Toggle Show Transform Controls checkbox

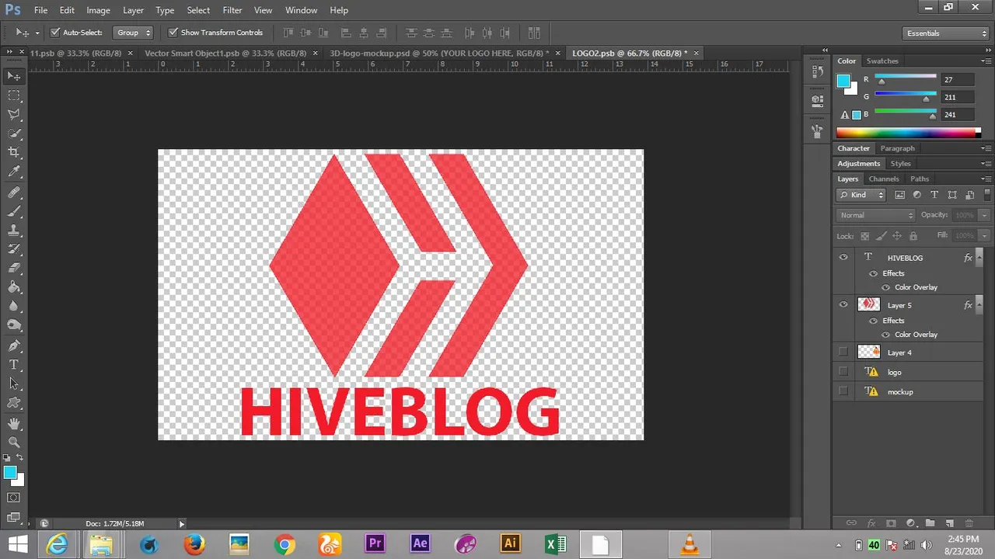pos(173,33)
